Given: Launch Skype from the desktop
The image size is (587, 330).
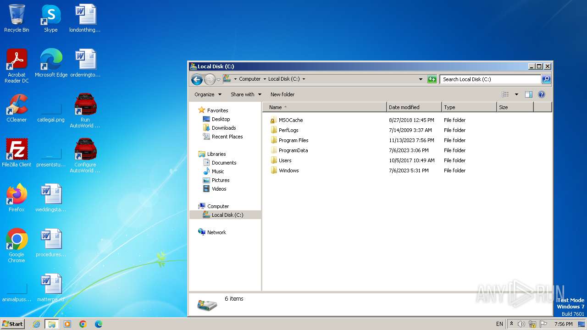Looking at the screenshot, I should coord(50,18).
